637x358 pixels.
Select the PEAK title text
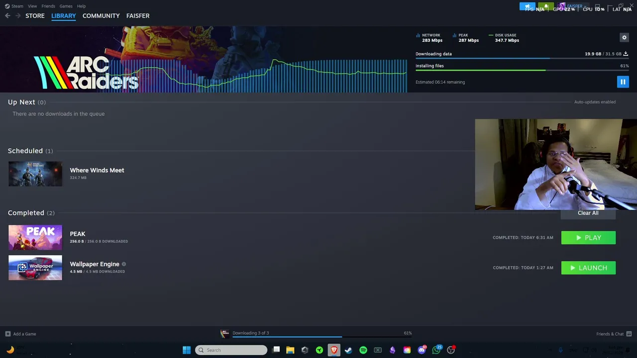(x=78, y=234)
